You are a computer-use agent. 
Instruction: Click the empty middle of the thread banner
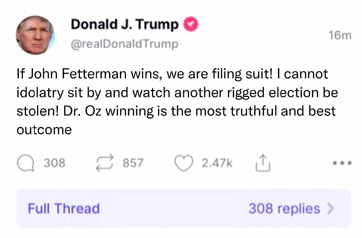click(174, 209)
